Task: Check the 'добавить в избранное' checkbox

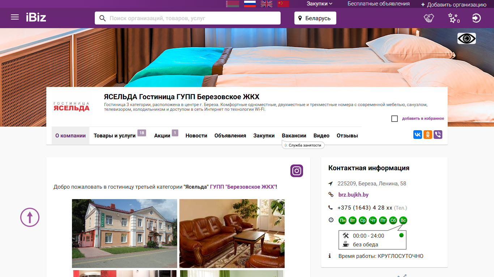Action: point(395,119)
